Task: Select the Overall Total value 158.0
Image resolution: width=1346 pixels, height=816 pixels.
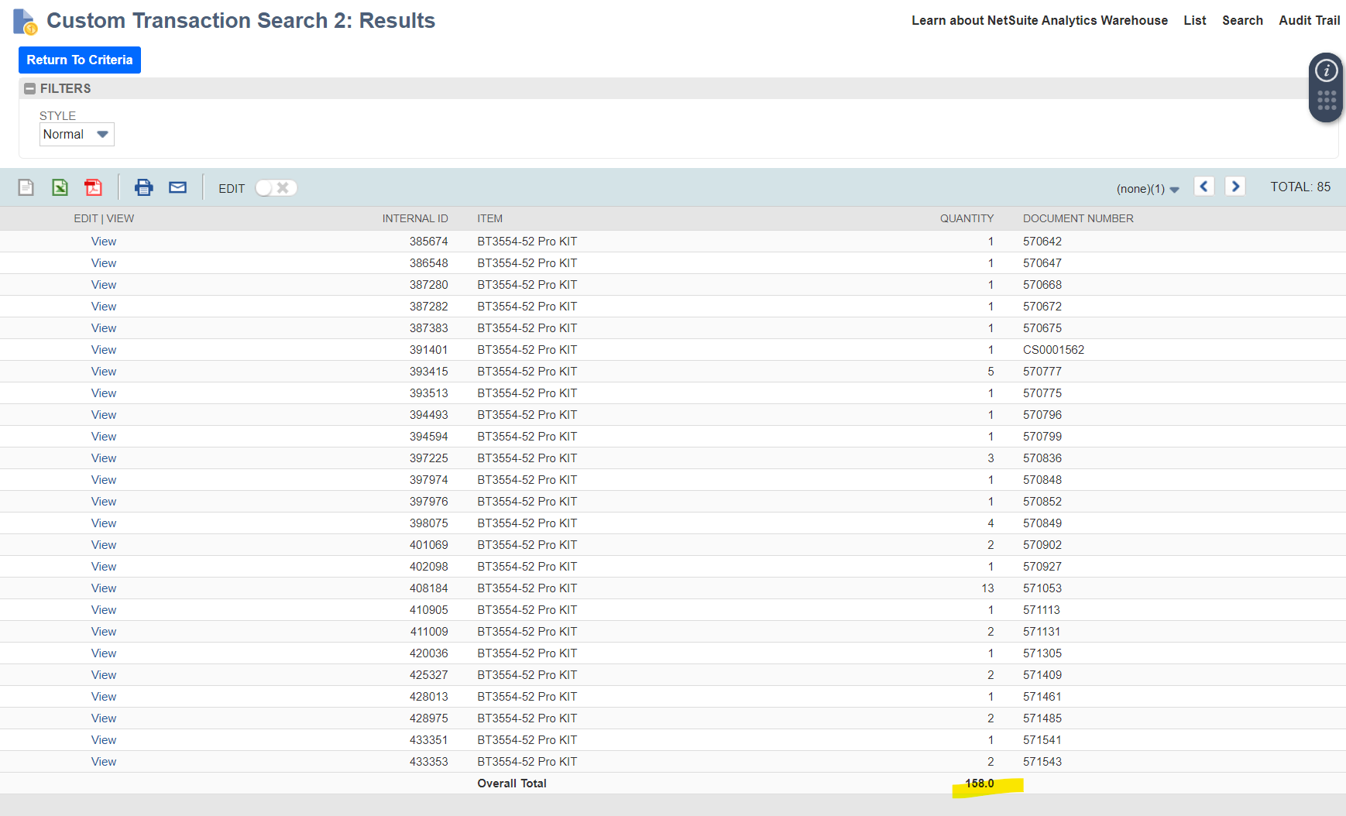Action: 980,783
